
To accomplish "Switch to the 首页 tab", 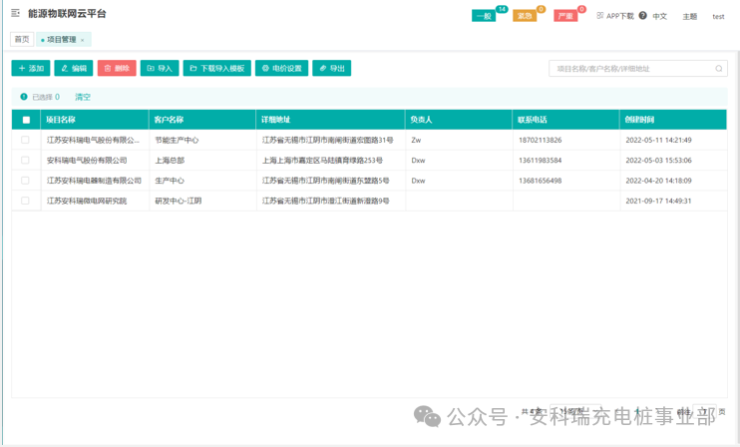I will pos(22,39).
